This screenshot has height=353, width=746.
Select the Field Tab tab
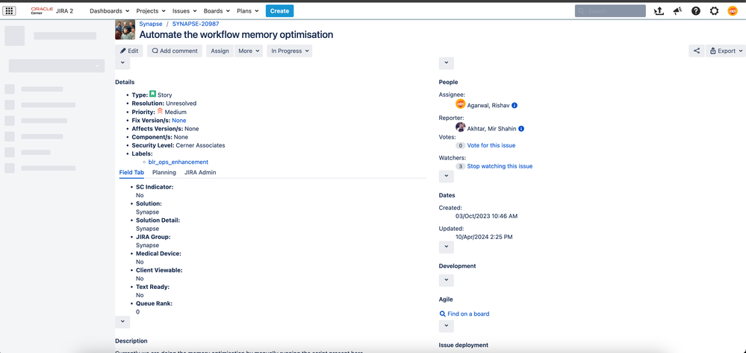pyautogui.click(x=131, y=172)
